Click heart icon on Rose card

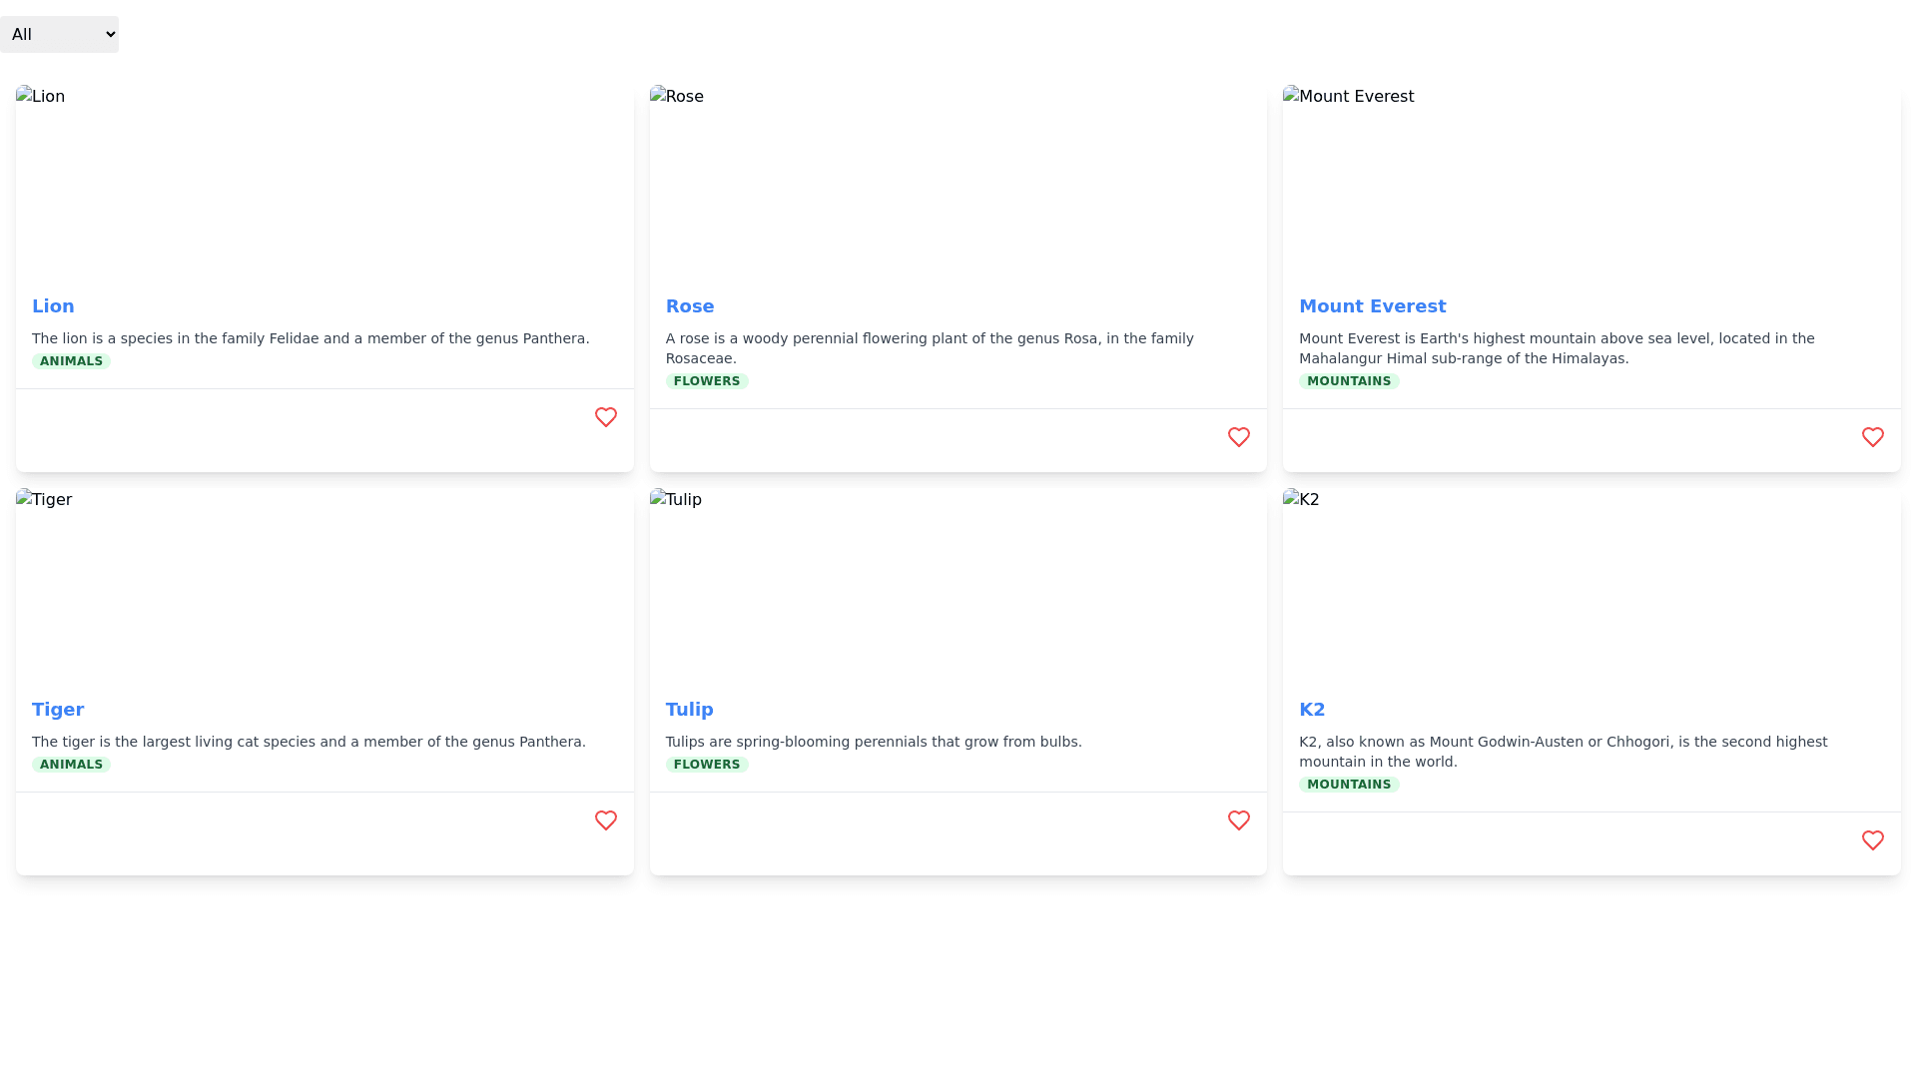coord(1238,437)
